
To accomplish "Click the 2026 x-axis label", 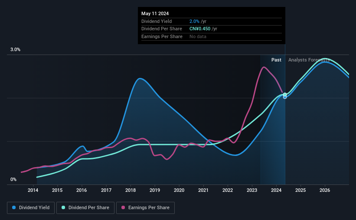I will [x=325, y=190].
